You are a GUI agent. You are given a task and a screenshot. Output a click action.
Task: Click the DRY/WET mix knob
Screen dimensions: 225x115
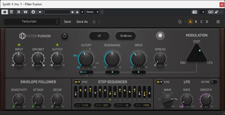[38, 58]
